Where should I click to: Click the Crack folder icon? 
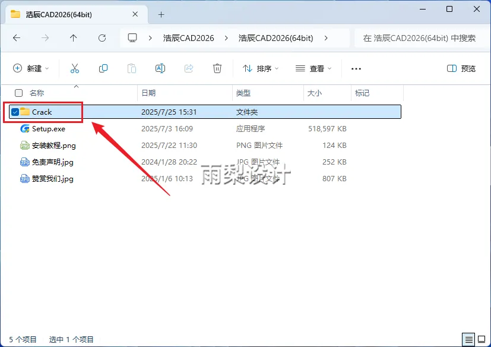[25, 112]
